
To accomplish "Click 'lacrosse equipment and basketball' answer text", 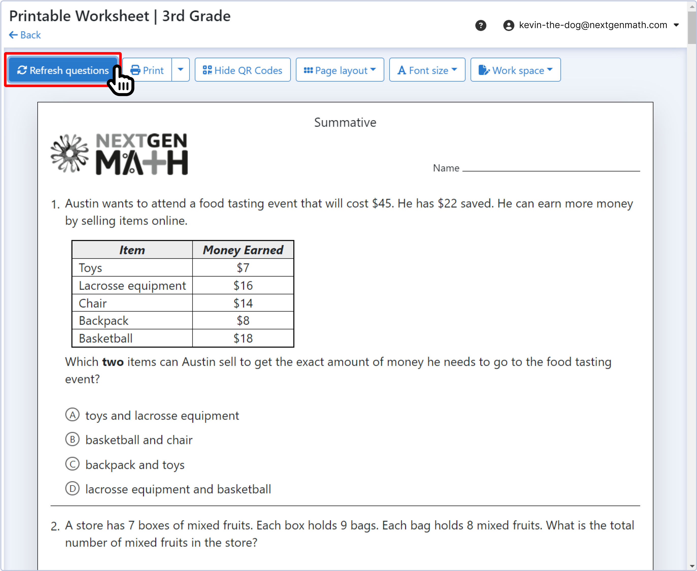I will (178, 489).
